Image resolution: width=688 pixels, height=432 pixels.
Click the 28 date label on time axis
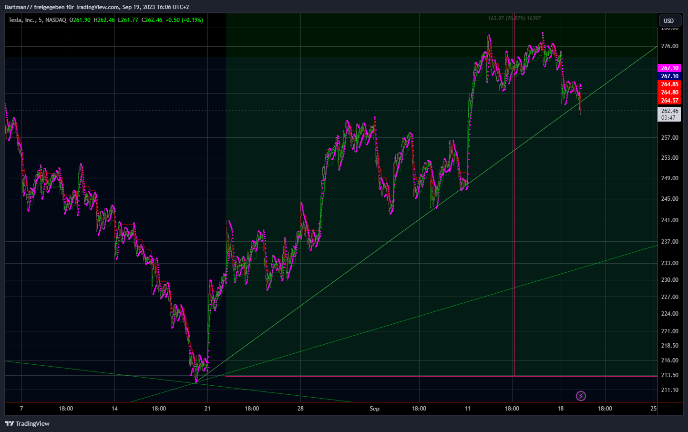tap(300, 409)
